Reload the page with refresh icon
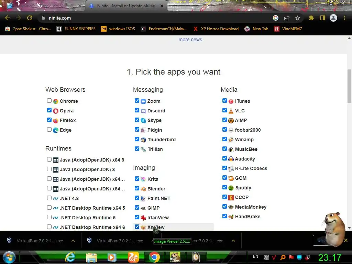352x264 pixels. (30, 18)
